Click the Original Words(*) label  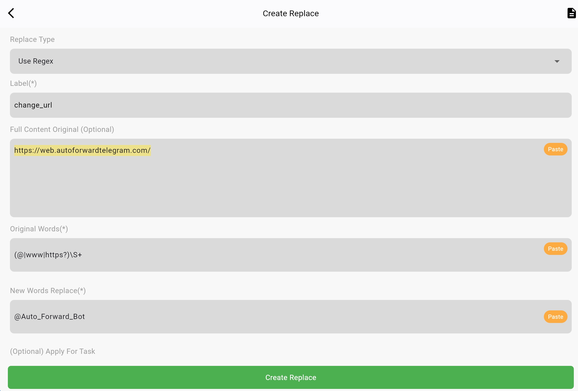click(x=39, y=229)
